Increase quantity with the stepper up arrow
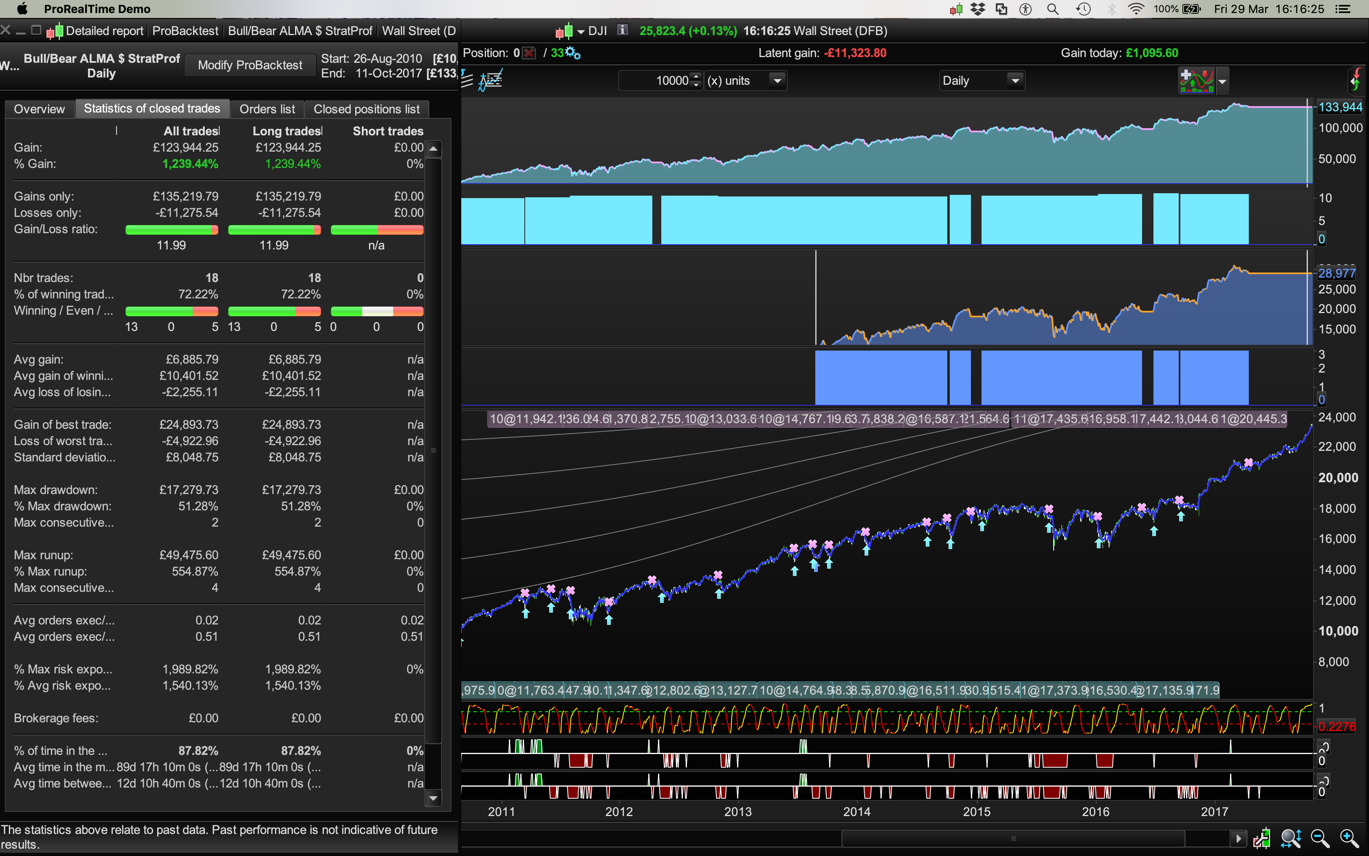Screen dimensions: 1369x856 (x=696, y=77)
